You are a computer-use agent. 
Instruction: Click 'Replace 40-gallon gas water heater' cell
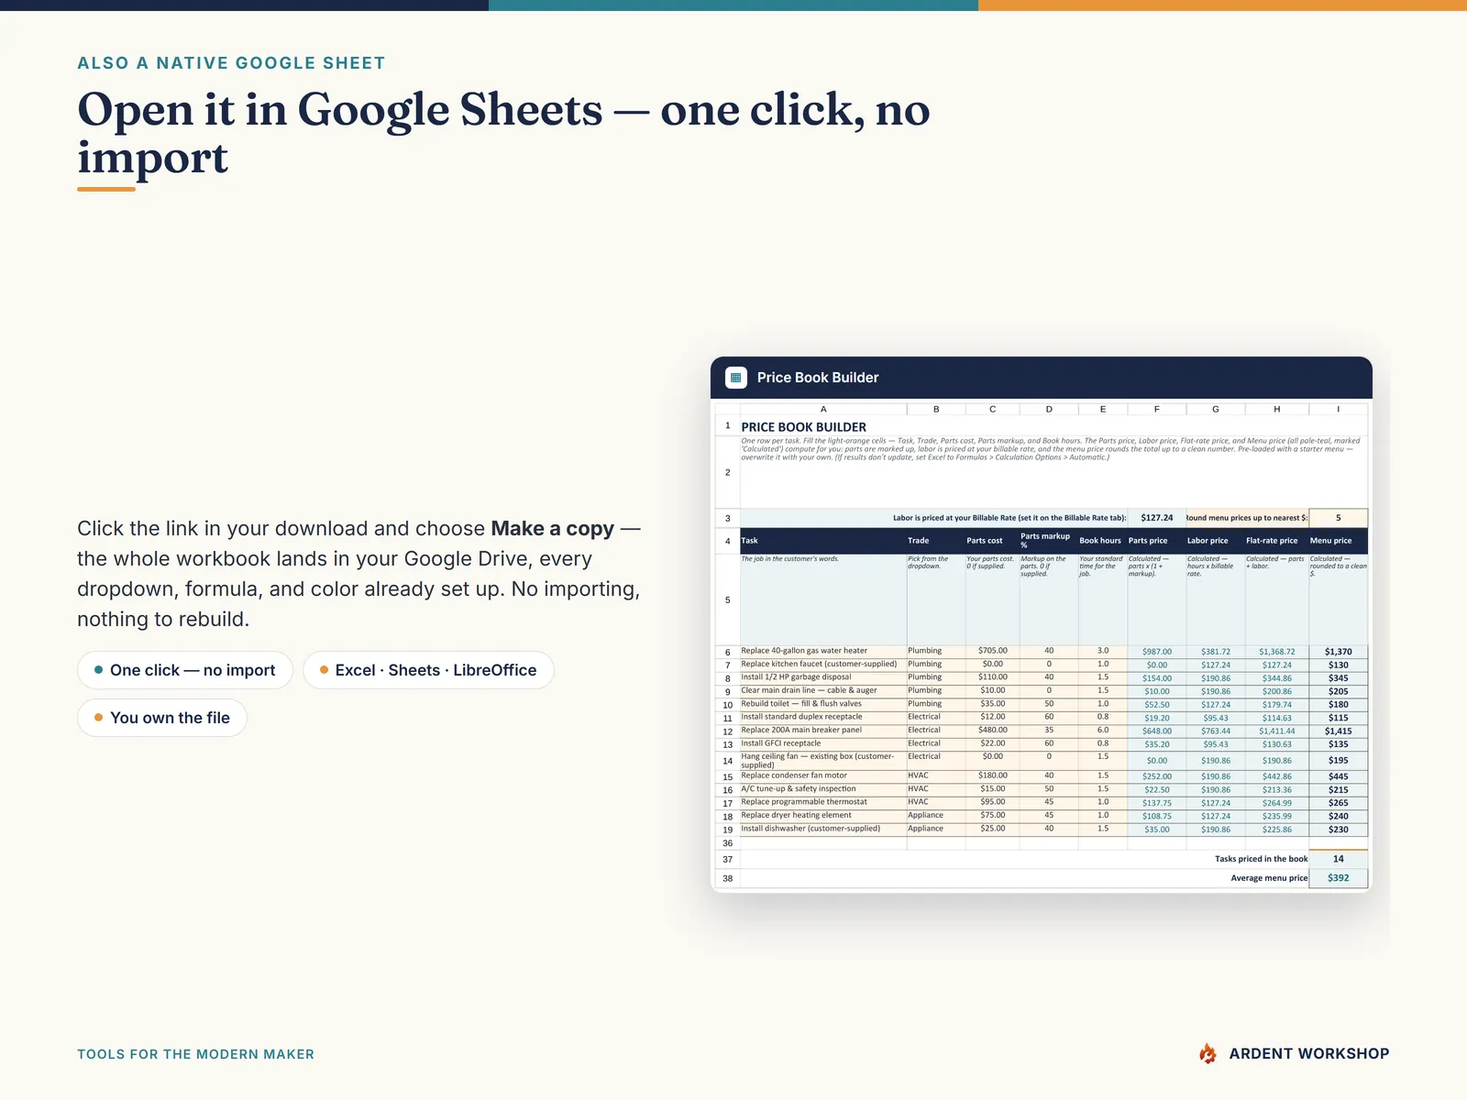(x=823, y=651)
